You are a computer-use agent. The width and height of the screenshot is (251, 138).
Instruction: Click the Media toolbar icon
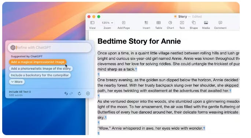(x=206, y=23)
